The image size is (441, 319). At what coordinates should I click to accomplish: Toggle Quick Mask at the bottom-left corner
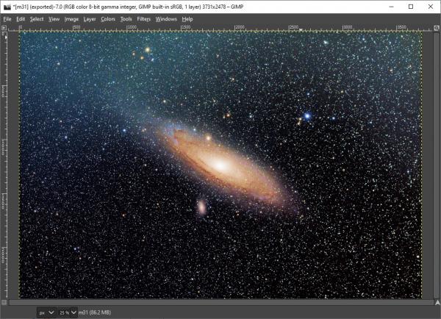click(4, 302)
